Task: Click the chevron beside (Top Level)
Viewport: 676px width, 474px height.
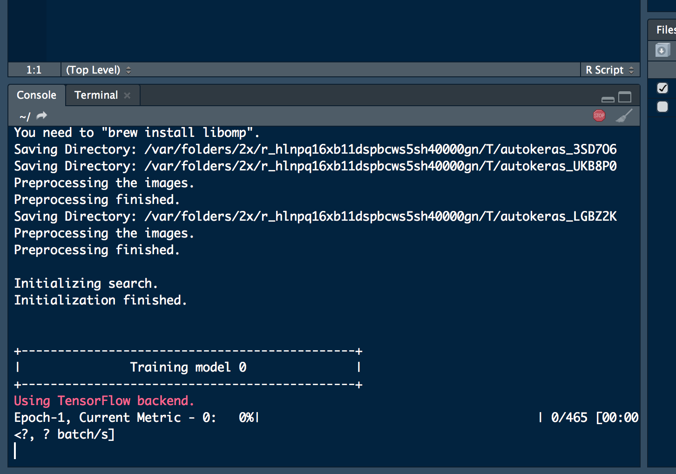Action: click(x=128, y=69)
